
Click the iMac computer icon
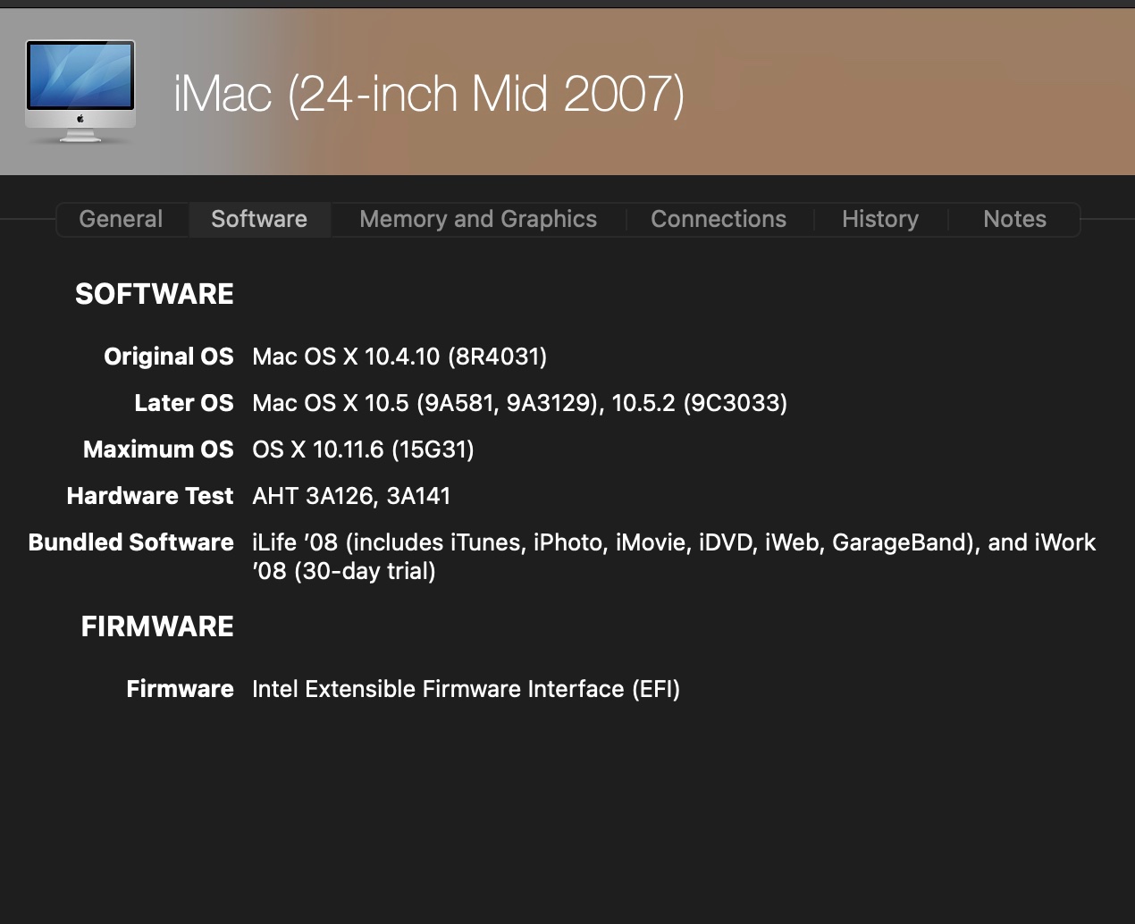80,91
